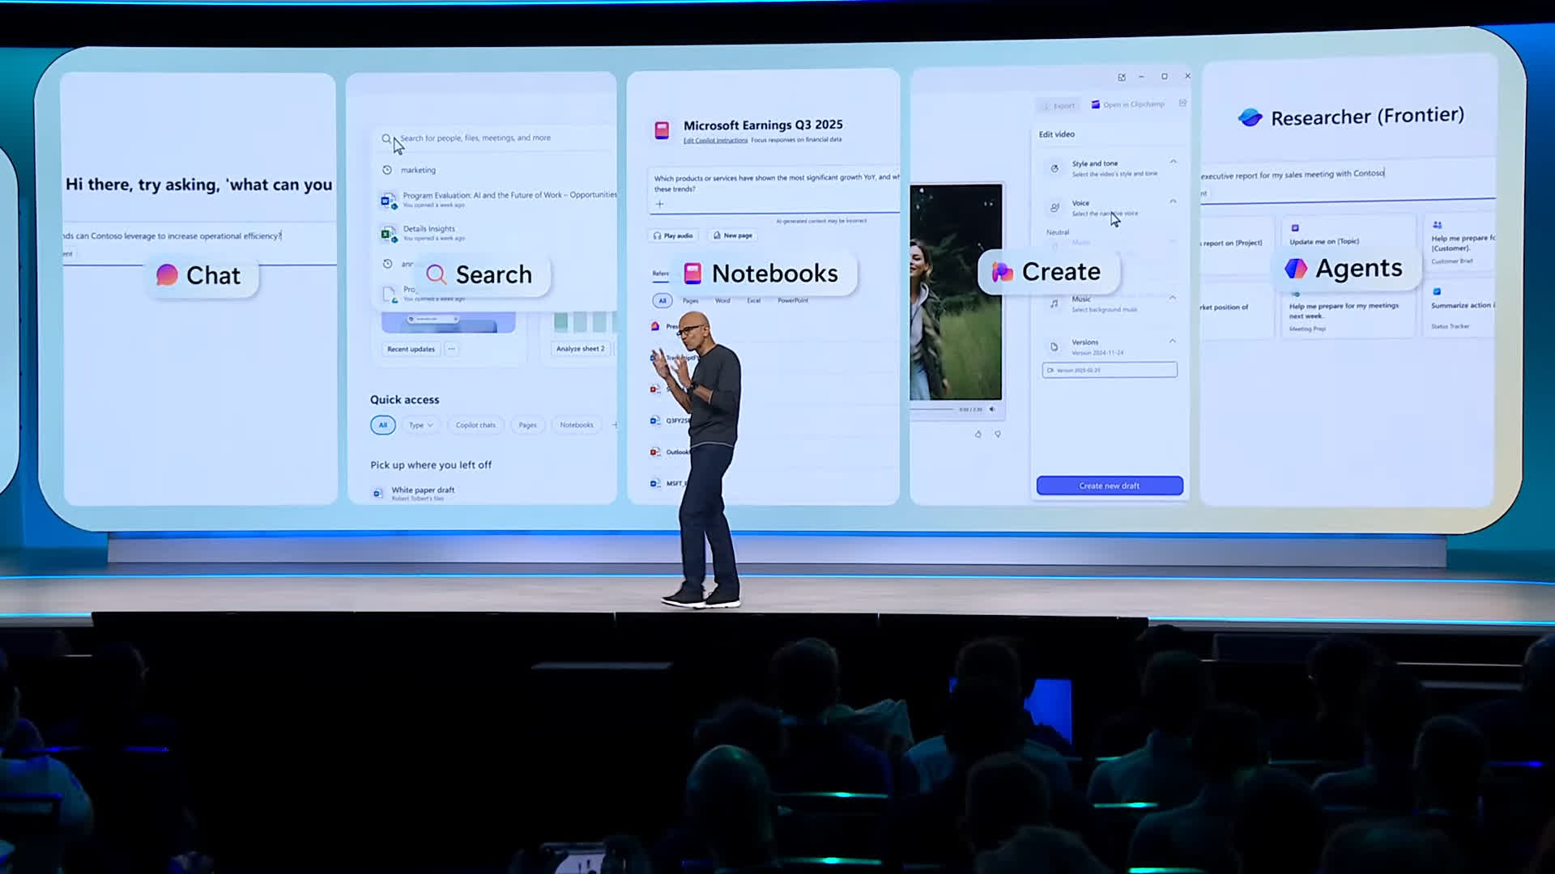1555x874 pixels.
Task: Switch to PowerPoint tab in Notebooks
Action: coord(793,300)
